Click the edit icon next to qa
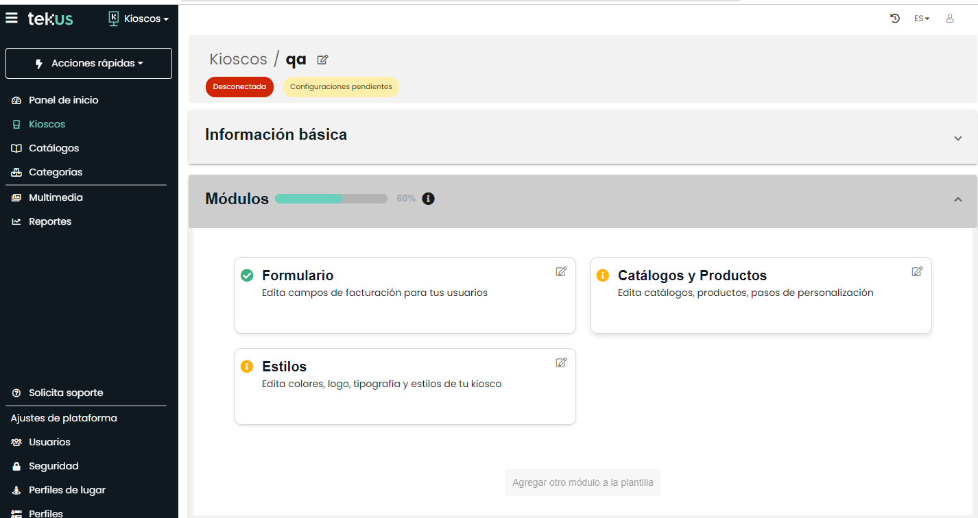The width and height of the screenshot is (978, 518). (322, 60)
